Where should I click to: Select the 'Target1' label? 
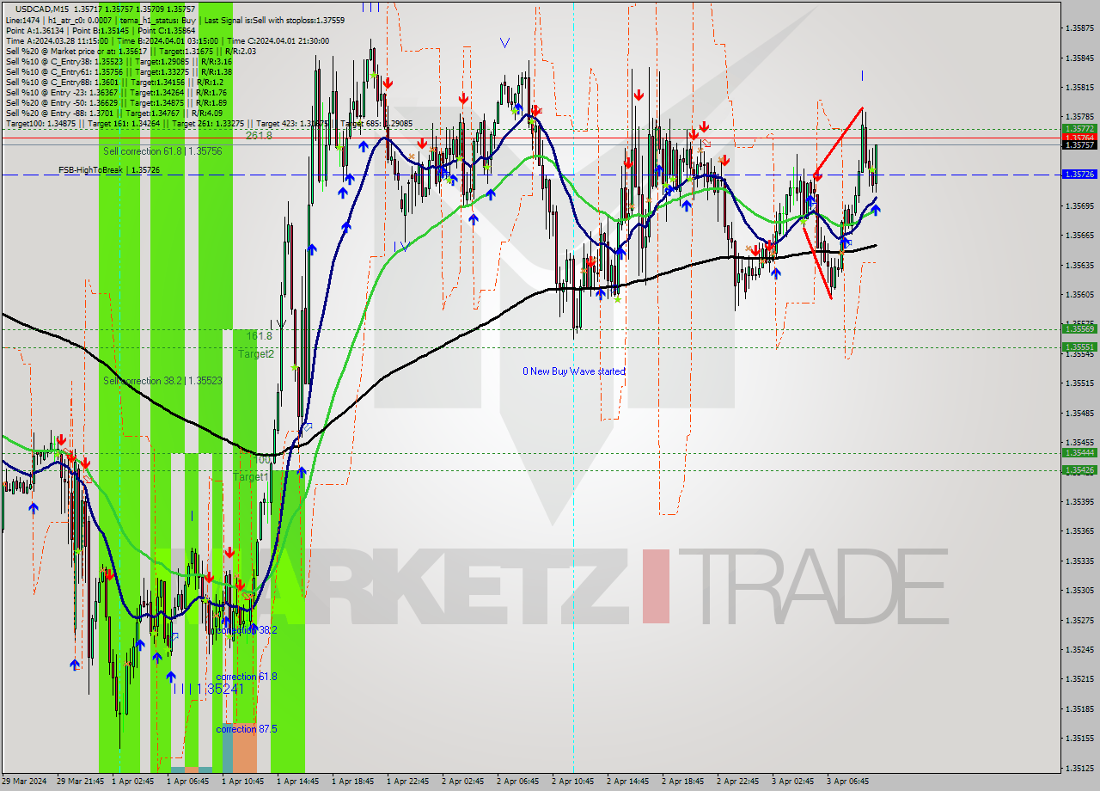tap(251, 477)
